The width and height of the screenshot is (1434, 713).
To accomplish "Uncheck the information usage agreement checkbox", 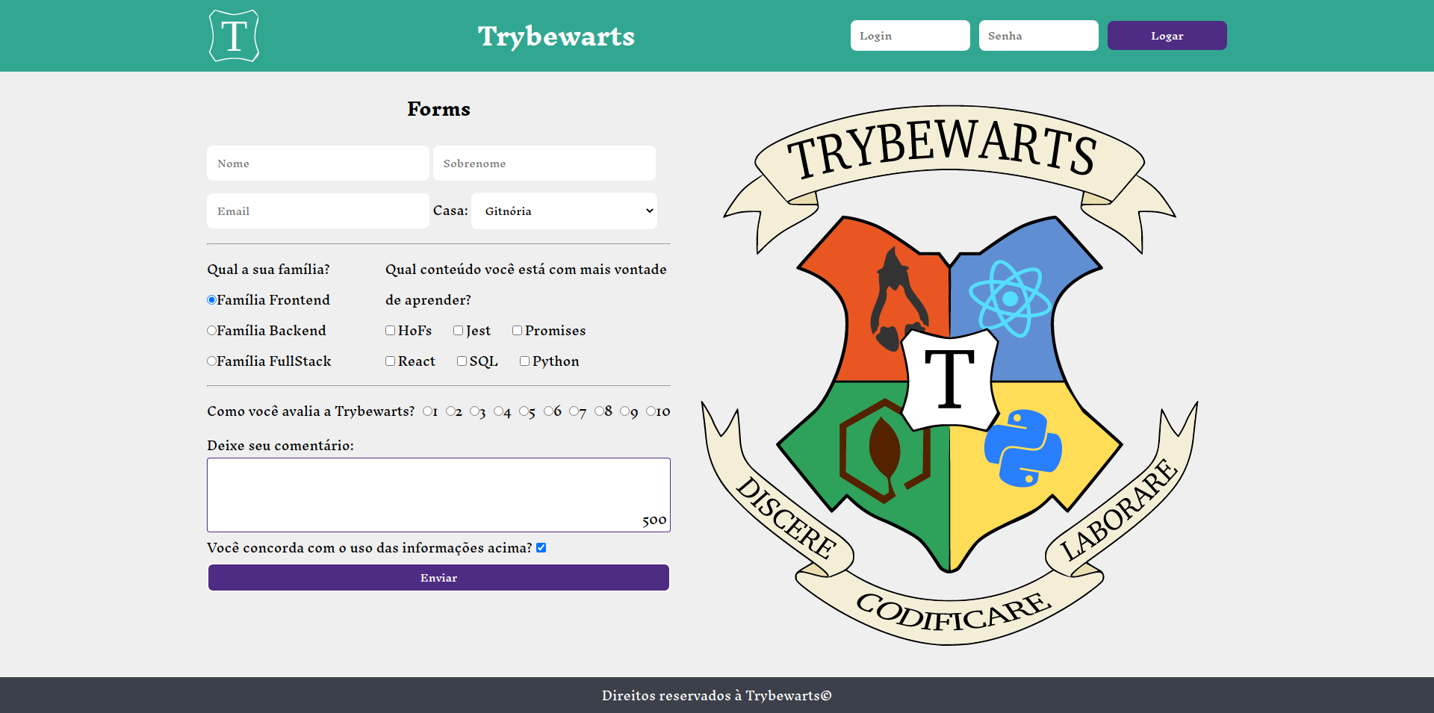I will point(541,548).
